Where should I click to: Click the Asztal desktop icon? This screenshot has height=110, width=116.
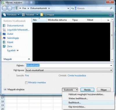pos(4,34)
